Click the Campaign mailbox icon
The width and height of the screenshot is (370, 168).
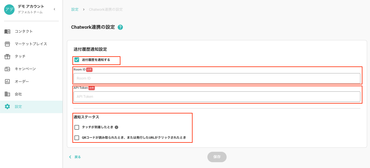7,69
